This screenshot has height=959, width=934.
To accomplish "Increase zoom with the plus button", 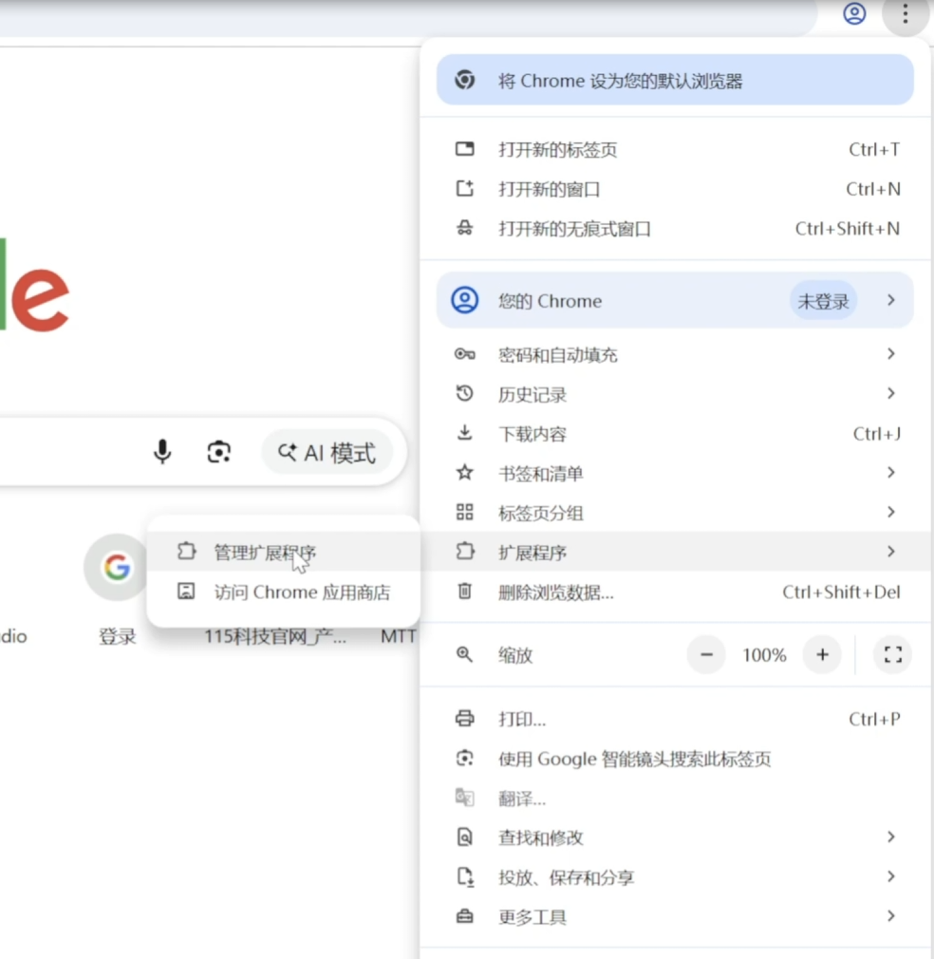I will coord(823,654).
